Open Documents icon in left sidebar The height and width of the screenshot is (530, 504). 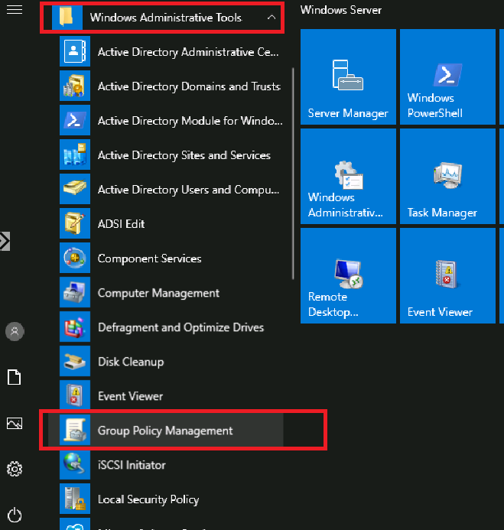point(14,377)
